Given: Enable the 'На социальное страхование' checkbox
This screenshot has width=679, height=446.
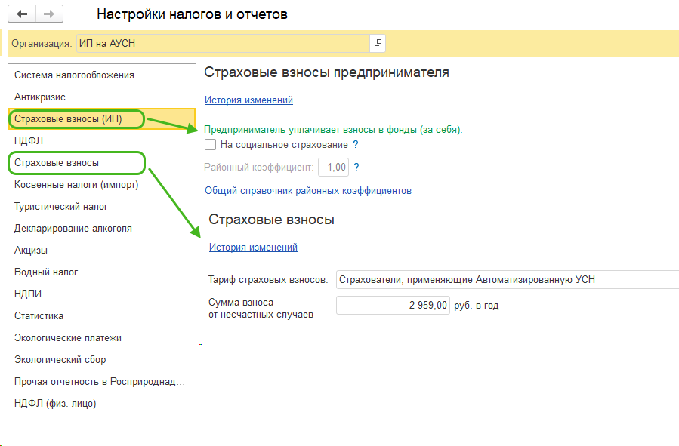Looking at the screenshot, I should click(x=211, y=144).
